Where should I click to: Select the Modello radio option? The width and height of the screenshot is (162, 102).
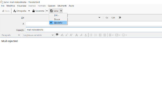(x=58, y=23)
